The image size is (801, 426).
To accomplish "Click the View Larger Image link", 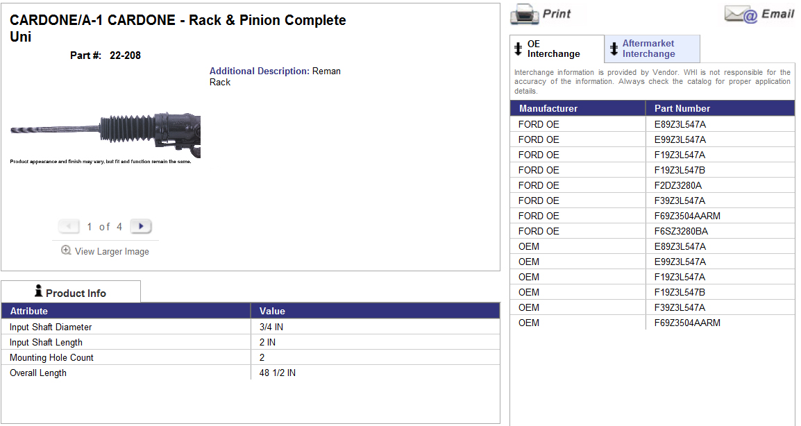I will click(112, 251).
